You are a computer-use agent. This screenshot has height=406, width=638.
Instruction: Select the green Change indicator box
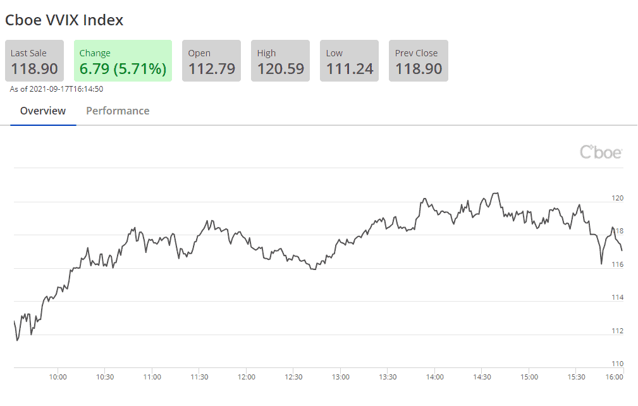123,60
